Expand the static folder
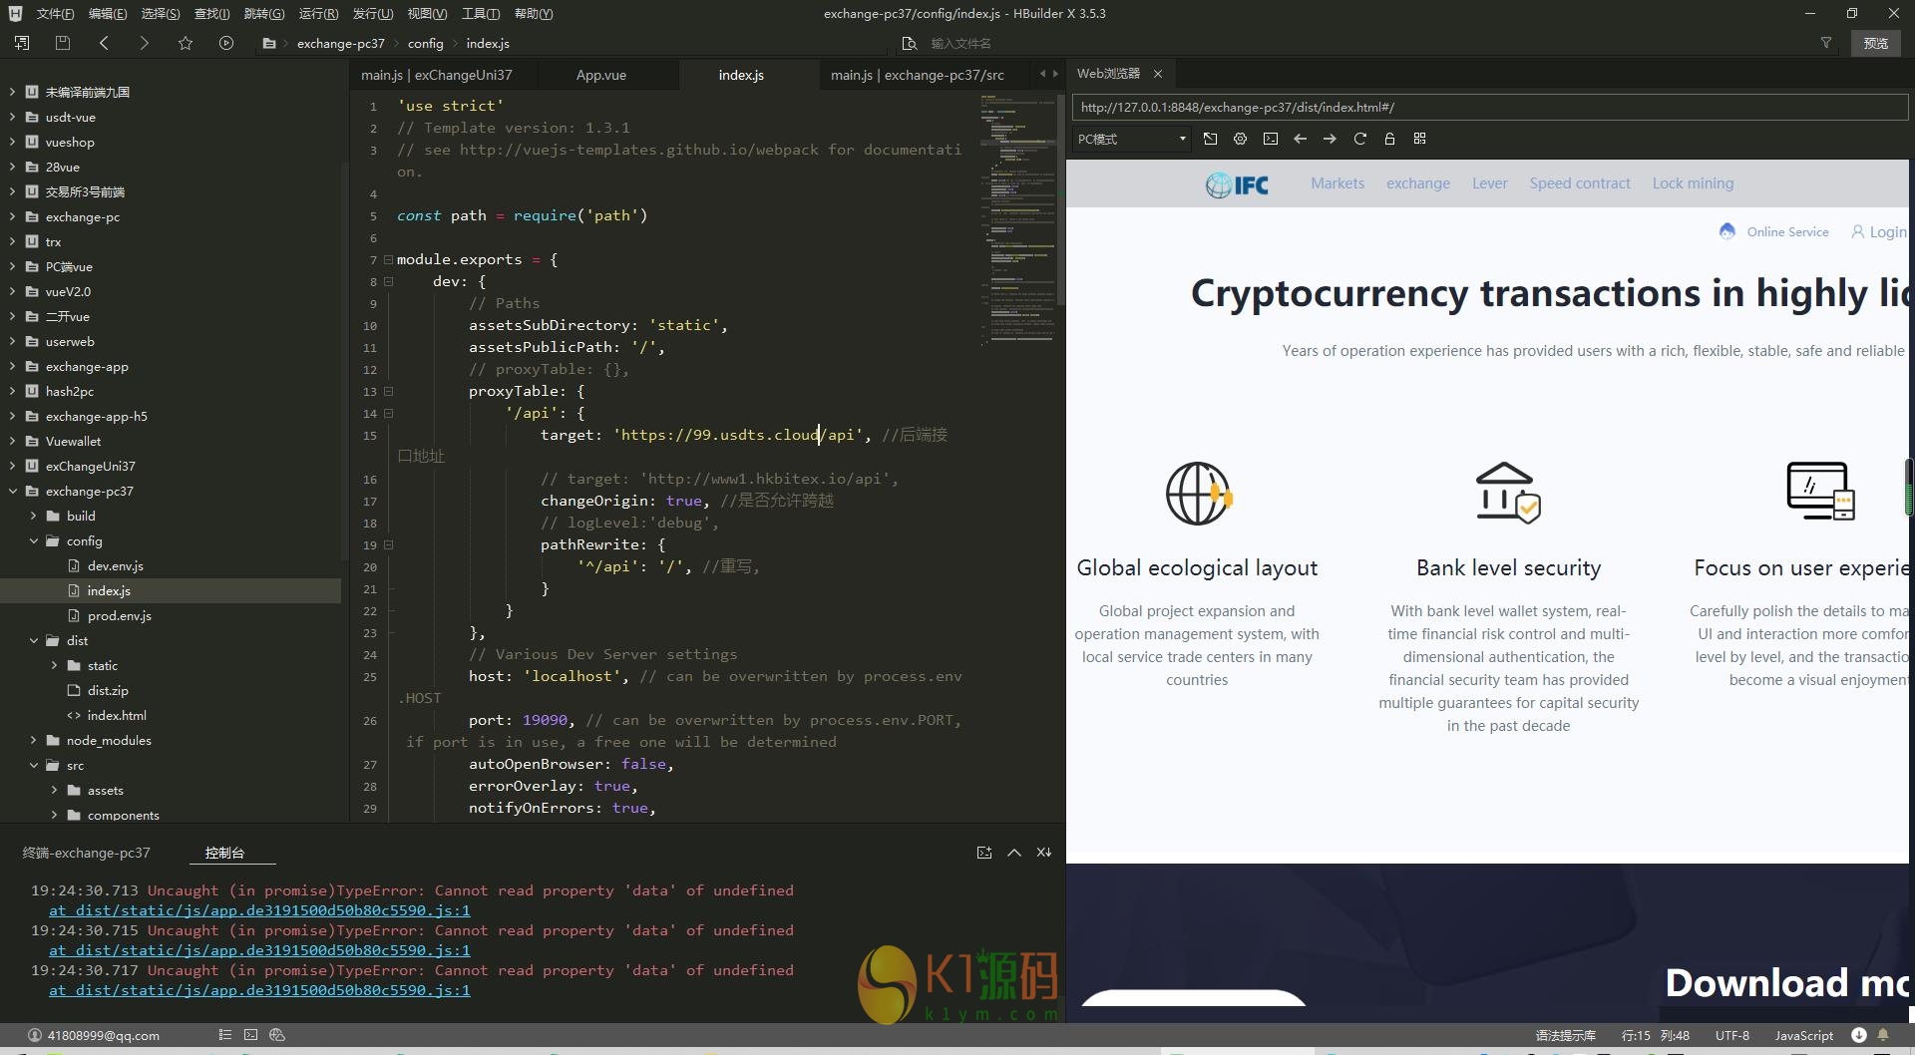This screenshot has width=1915, height=1055. (55, 665)
